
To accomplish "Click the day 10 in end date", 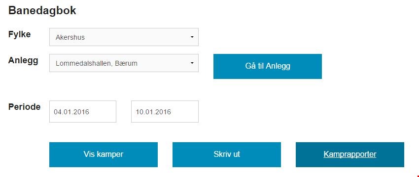I will [x=139, y=112].
